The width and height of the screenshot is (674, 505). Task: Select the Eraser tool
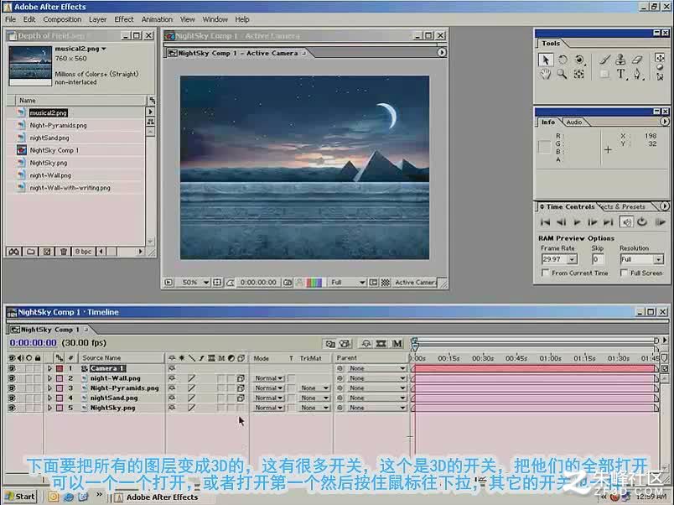point(637,60)
